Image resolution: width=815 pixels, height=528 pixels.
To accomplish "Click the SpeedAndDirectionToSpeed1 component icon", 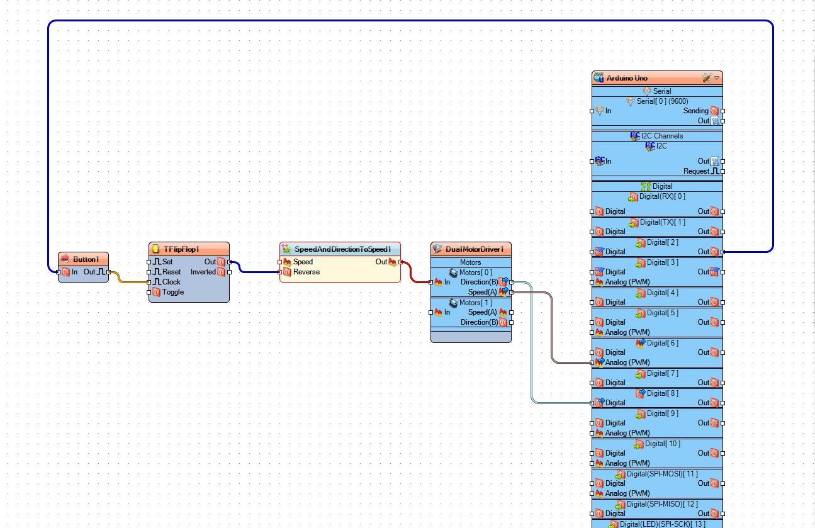I will 287,249.
